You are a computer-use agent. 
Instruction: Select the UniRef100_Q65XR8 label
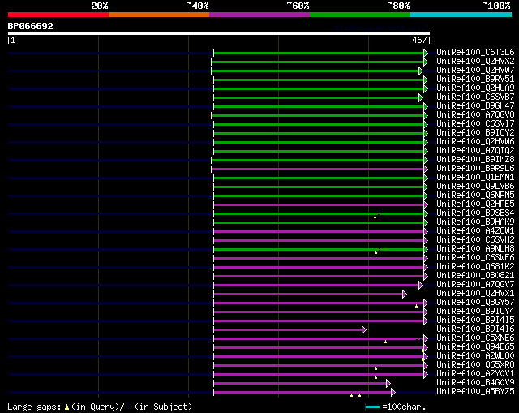(x=475, y=365)
